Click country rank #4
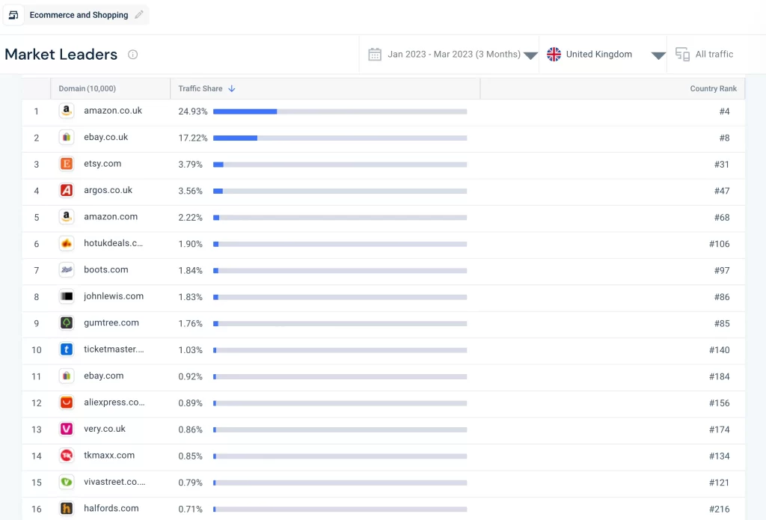This screenshot has width=766, height=520. click(x=724, y=111)
